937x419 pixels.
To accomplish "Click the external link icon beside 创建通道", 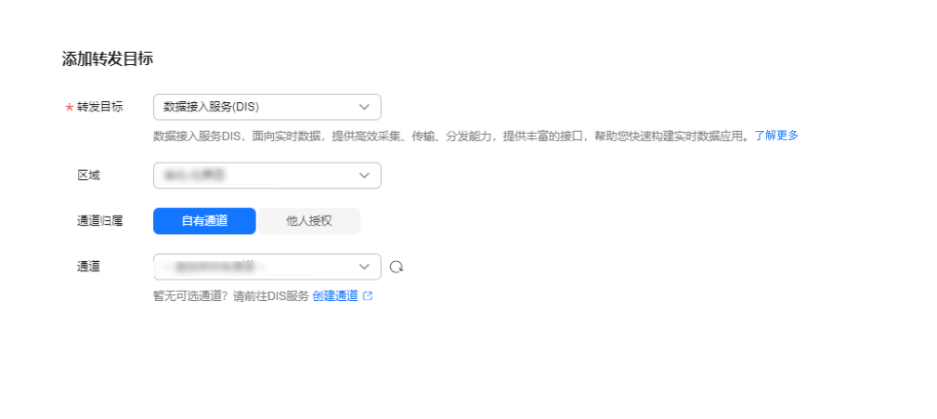I will click(x=368, y=295).
